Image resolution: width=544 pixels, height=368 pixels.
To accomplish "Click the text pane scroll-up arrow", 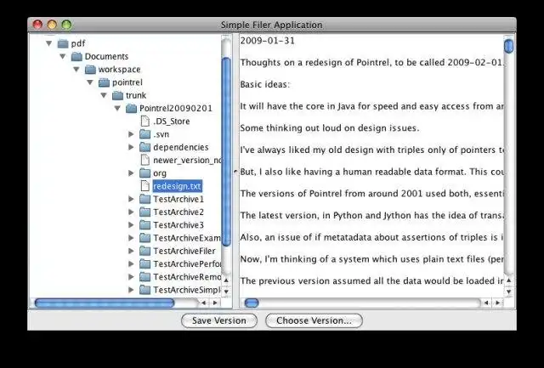I will [x=508, y=280].
